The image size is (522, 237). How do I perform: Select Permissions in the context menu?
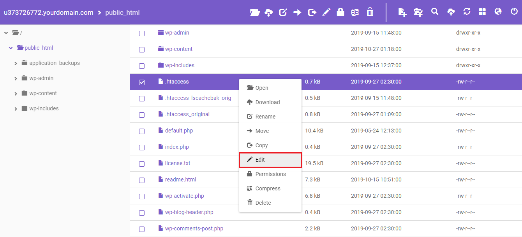[x=270, y=174]
